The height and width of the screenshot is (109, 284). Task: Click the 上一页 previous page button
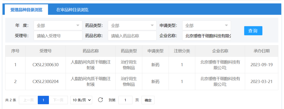(x=28, y=100)
